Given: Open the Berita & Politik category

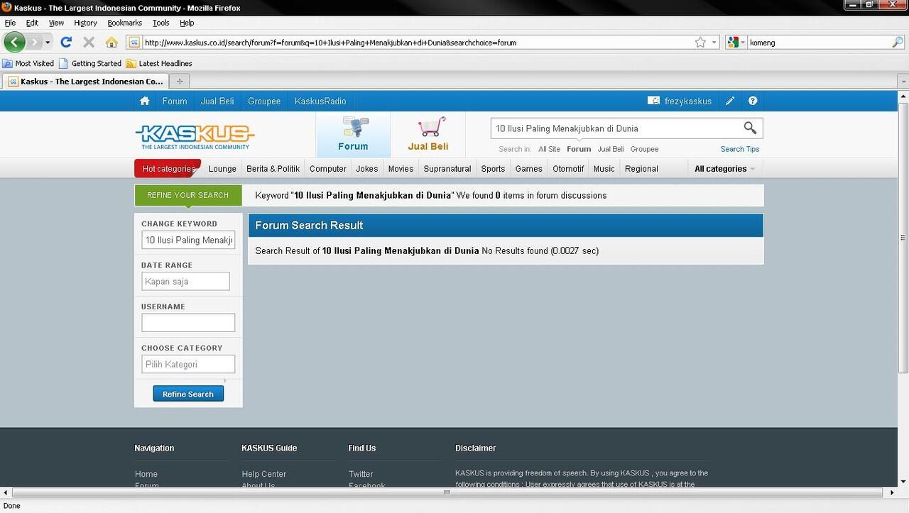Looking at the screenshot, I should click(x=273, y=169).
